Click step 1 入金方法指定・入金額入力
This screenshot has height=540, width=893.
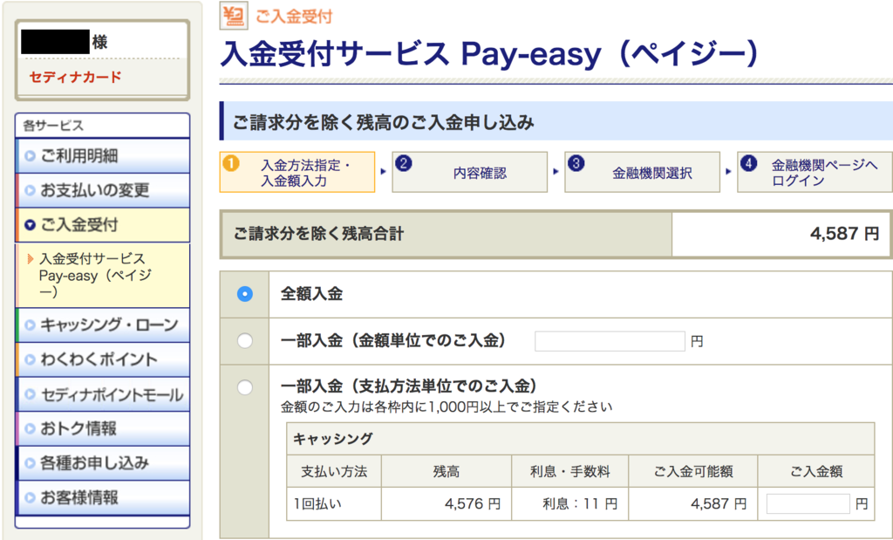(x=297, y=172)
